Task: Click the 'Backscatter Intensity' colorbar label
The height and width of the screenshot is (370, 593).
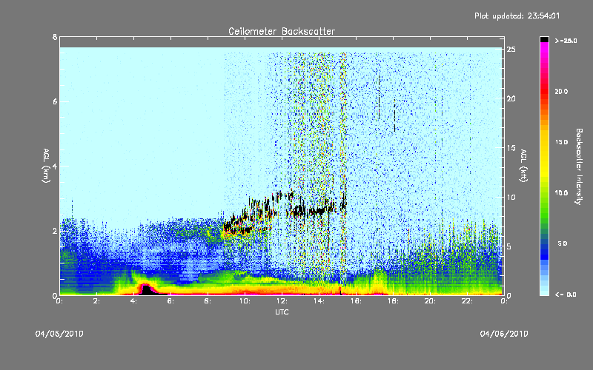Action: pos(579,166)
